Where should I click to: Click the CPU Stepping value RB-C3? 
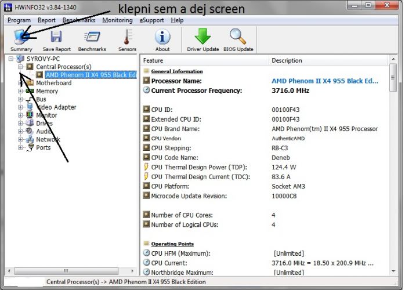point(280,148)
